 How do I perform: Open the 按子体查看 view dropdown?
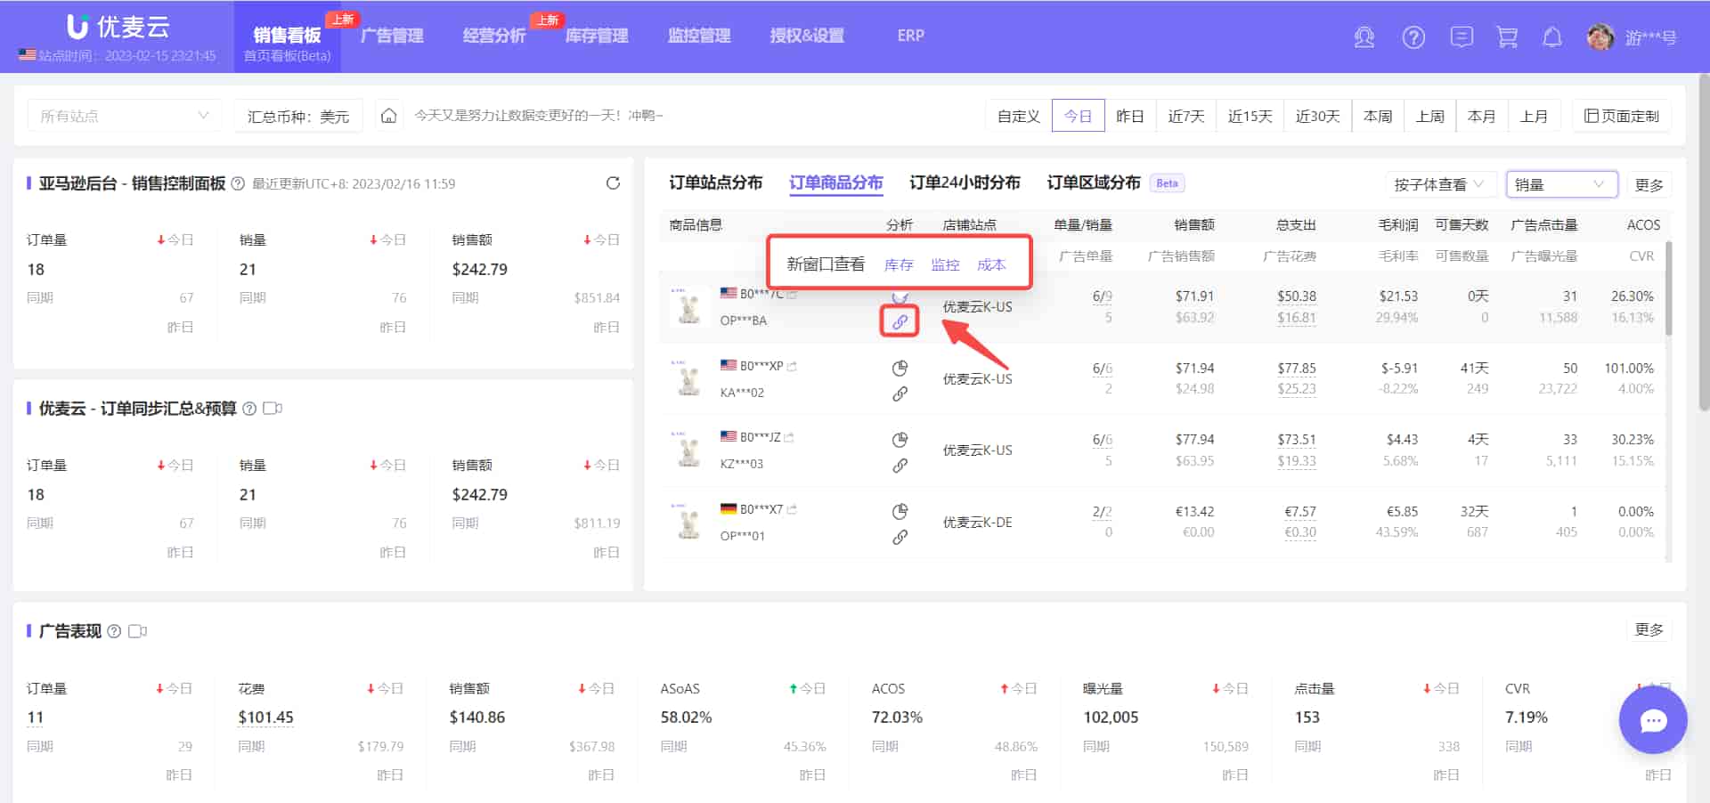[1438, 184]
